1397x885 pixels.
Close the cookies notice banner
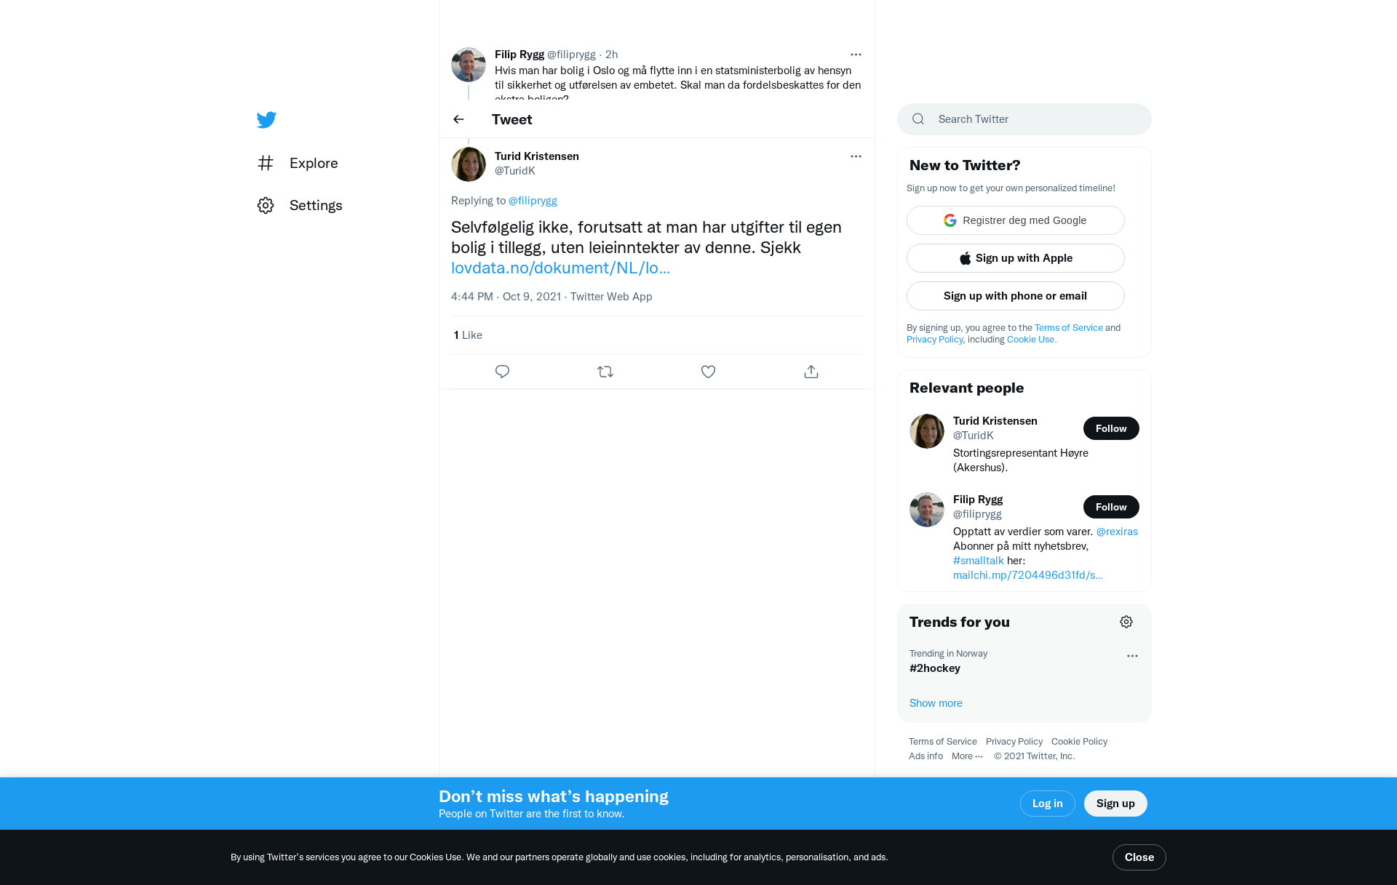pos(1139,857)
